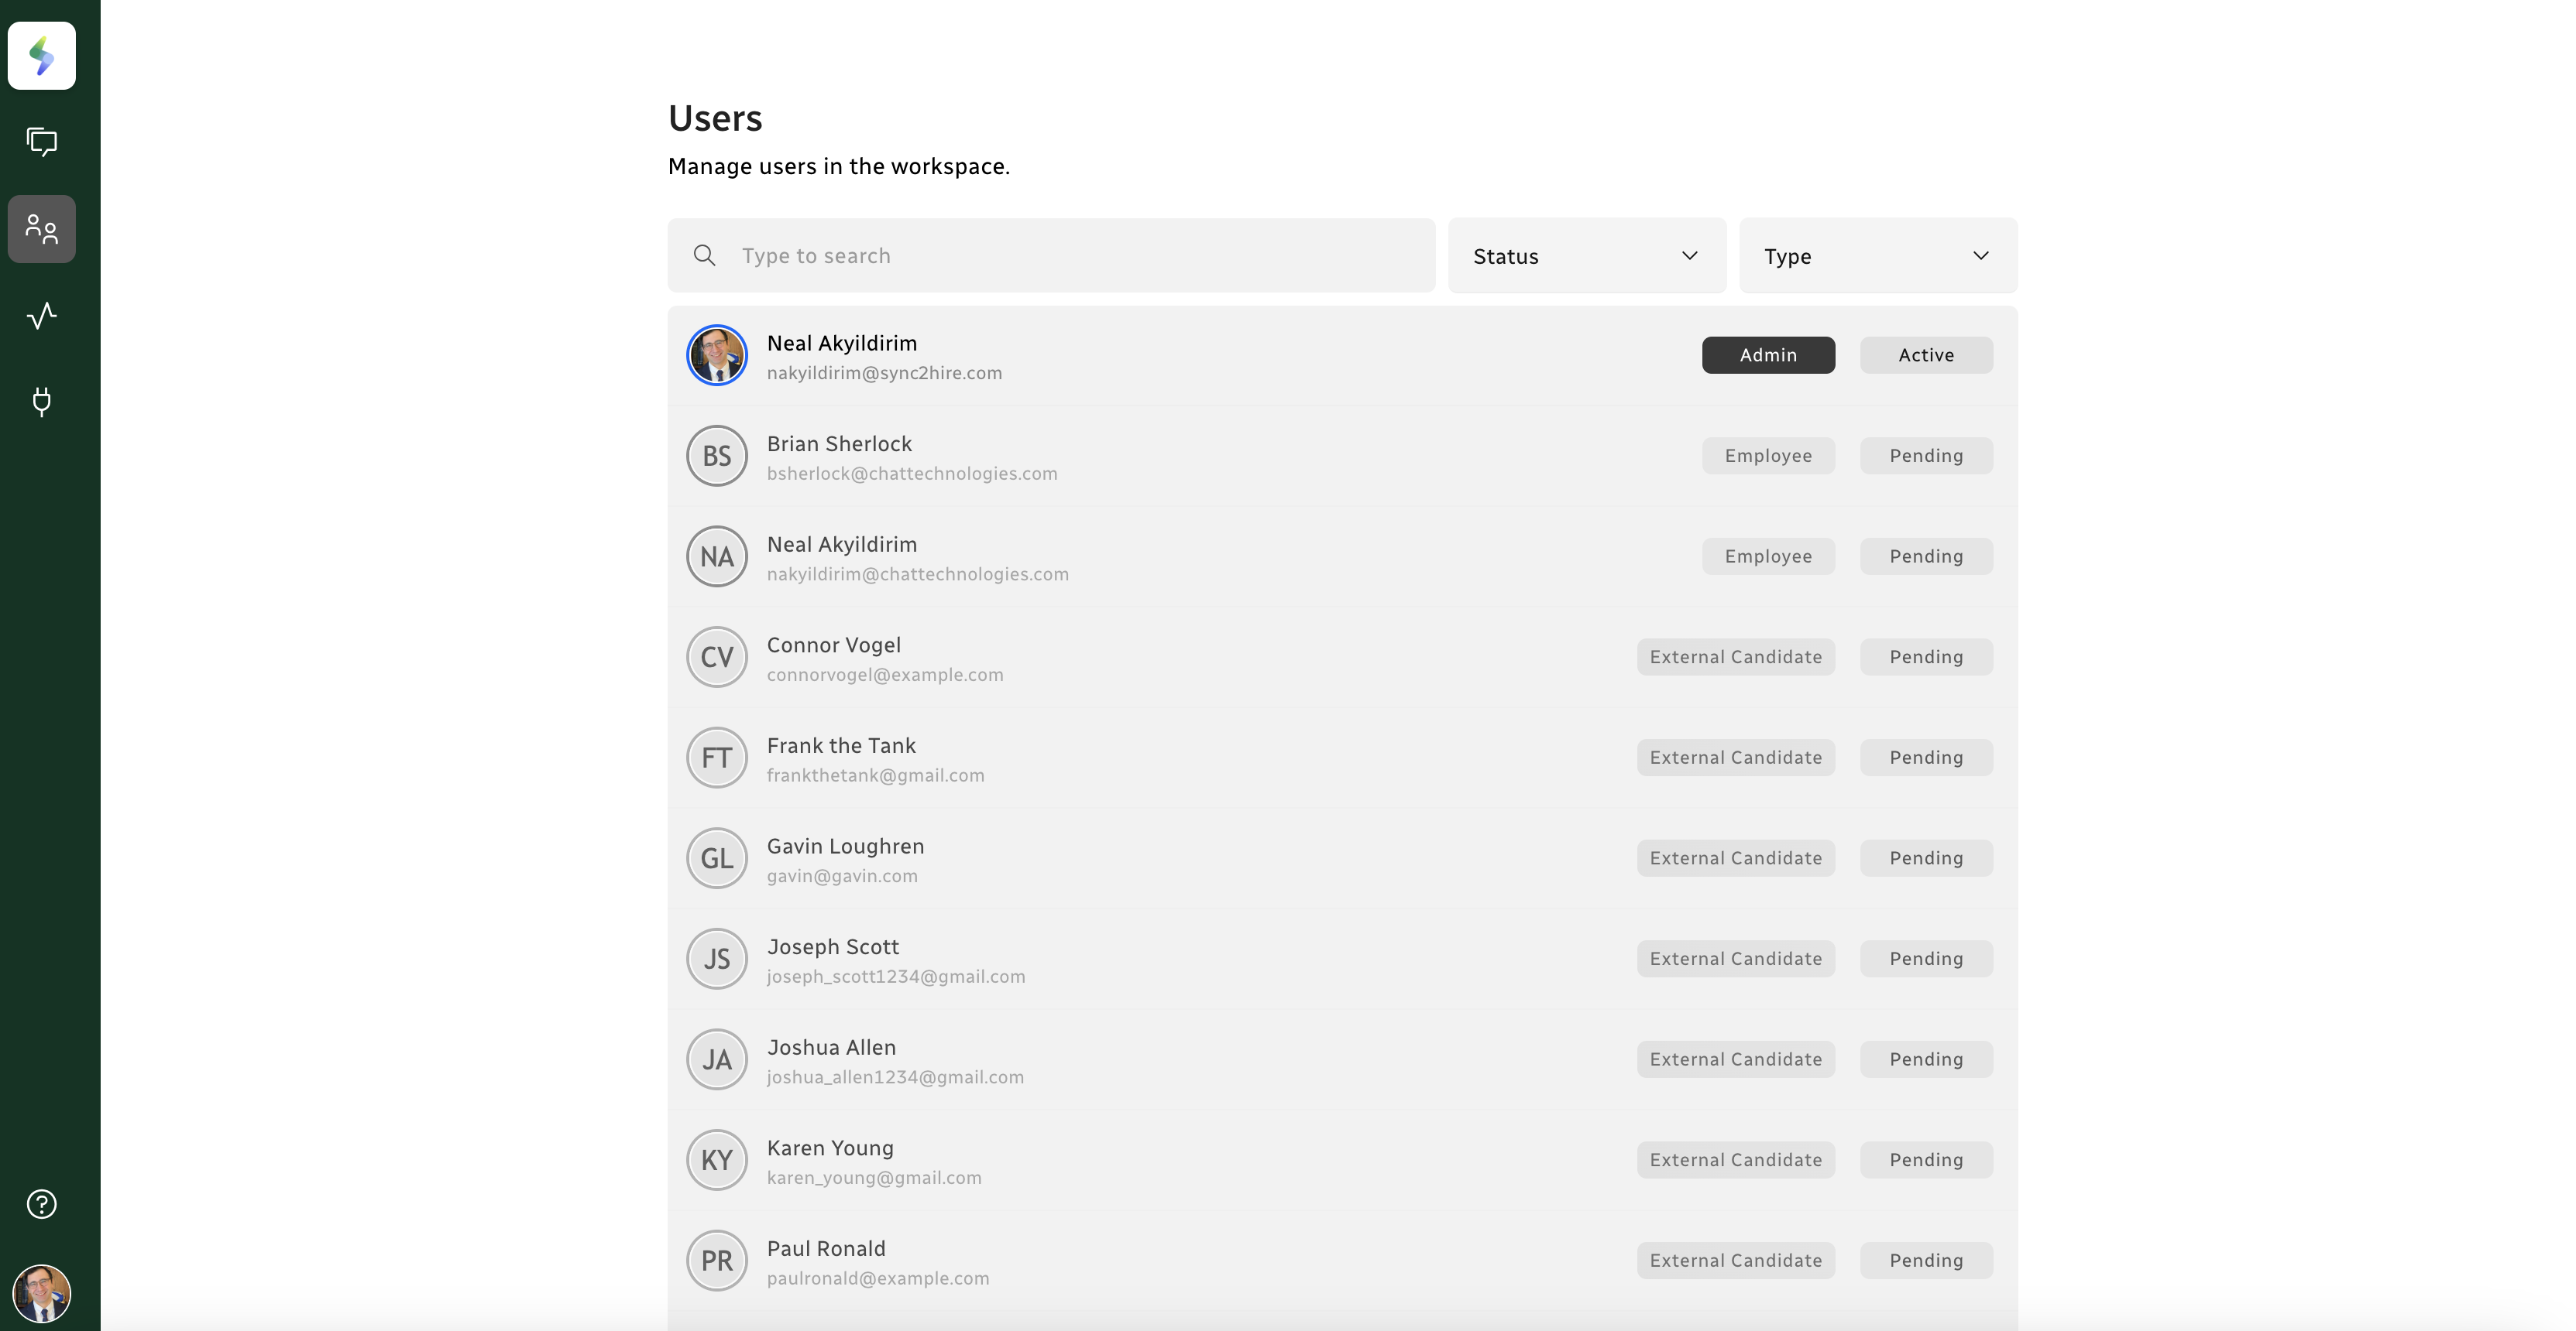Select Gavin Loughren's name
This screenshot has width=2576, height=1331.
(846, 847)
